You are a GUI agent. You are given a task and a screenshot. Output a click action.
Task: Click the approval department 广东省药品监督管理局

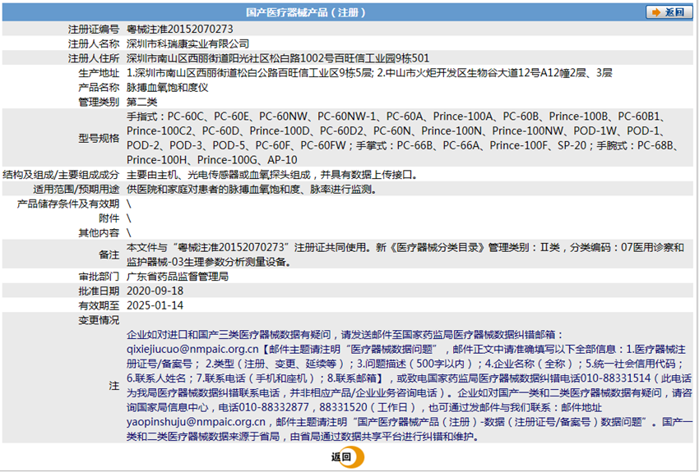[178, 277]
